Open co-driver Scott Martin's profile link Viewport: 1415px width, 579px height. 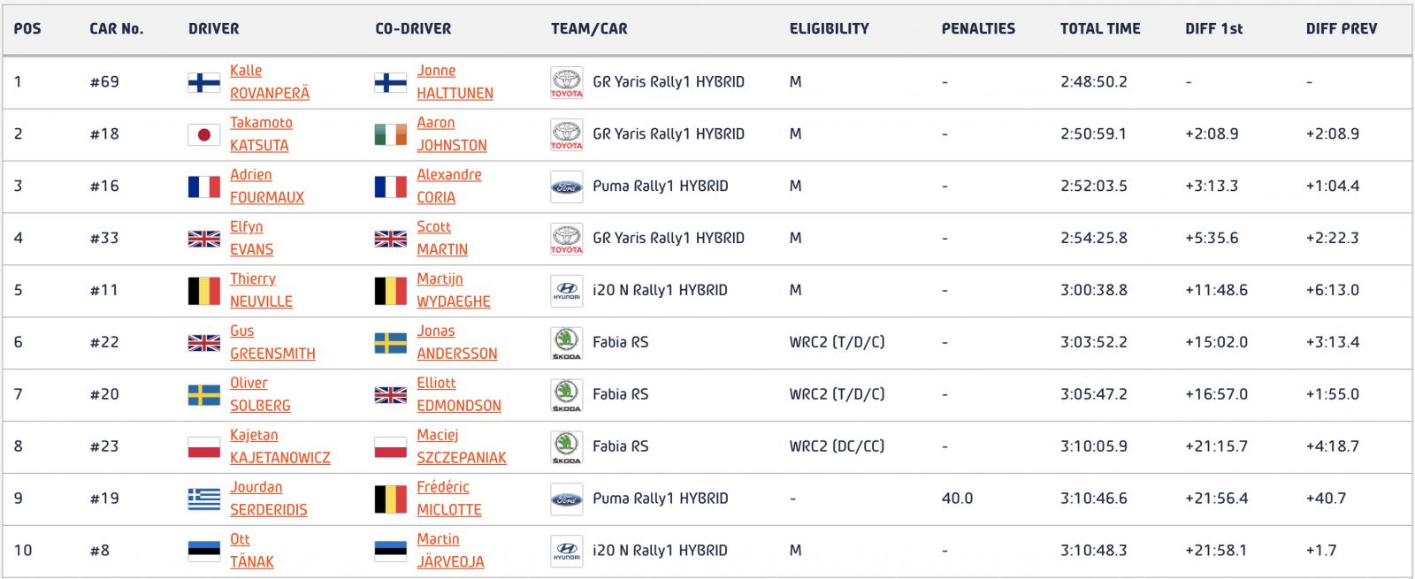point(442,239)
